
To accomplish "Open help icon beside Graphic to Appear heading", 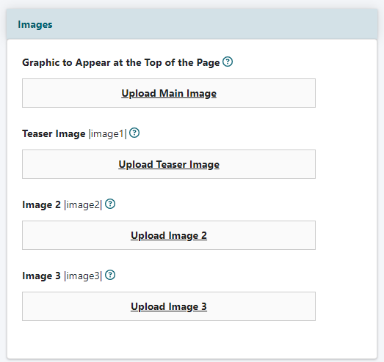I will [x=228, y=62].
